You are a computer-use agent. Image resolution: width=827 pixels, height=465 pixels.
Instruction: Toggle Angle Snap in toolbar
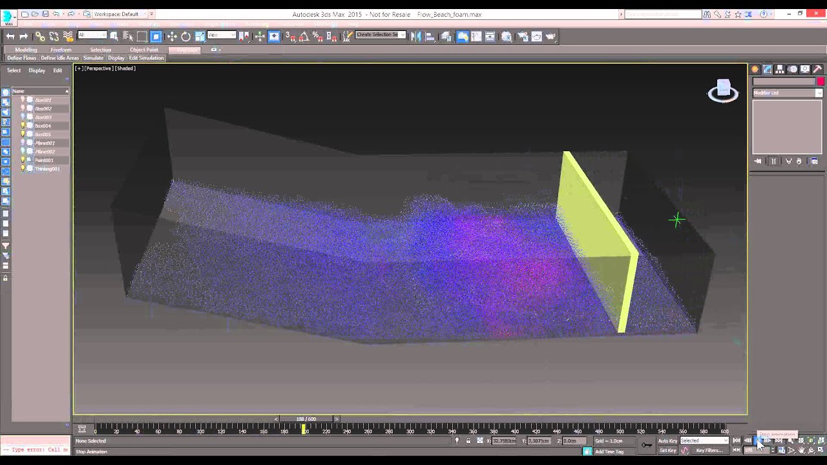coord(304,37)
